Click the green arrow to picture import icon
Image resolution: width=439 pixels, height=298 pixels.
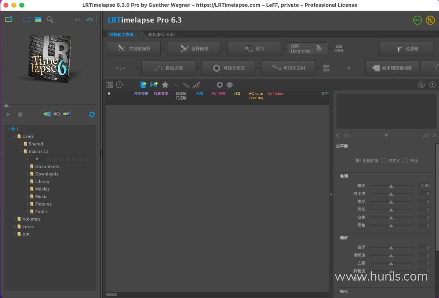pyautogui.click(x=67, y=114)
